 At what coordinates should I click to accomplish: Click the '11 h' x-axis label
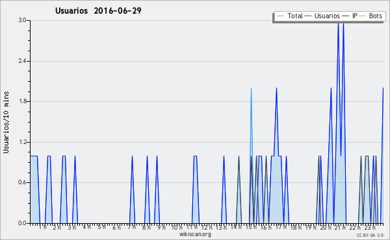192,227
